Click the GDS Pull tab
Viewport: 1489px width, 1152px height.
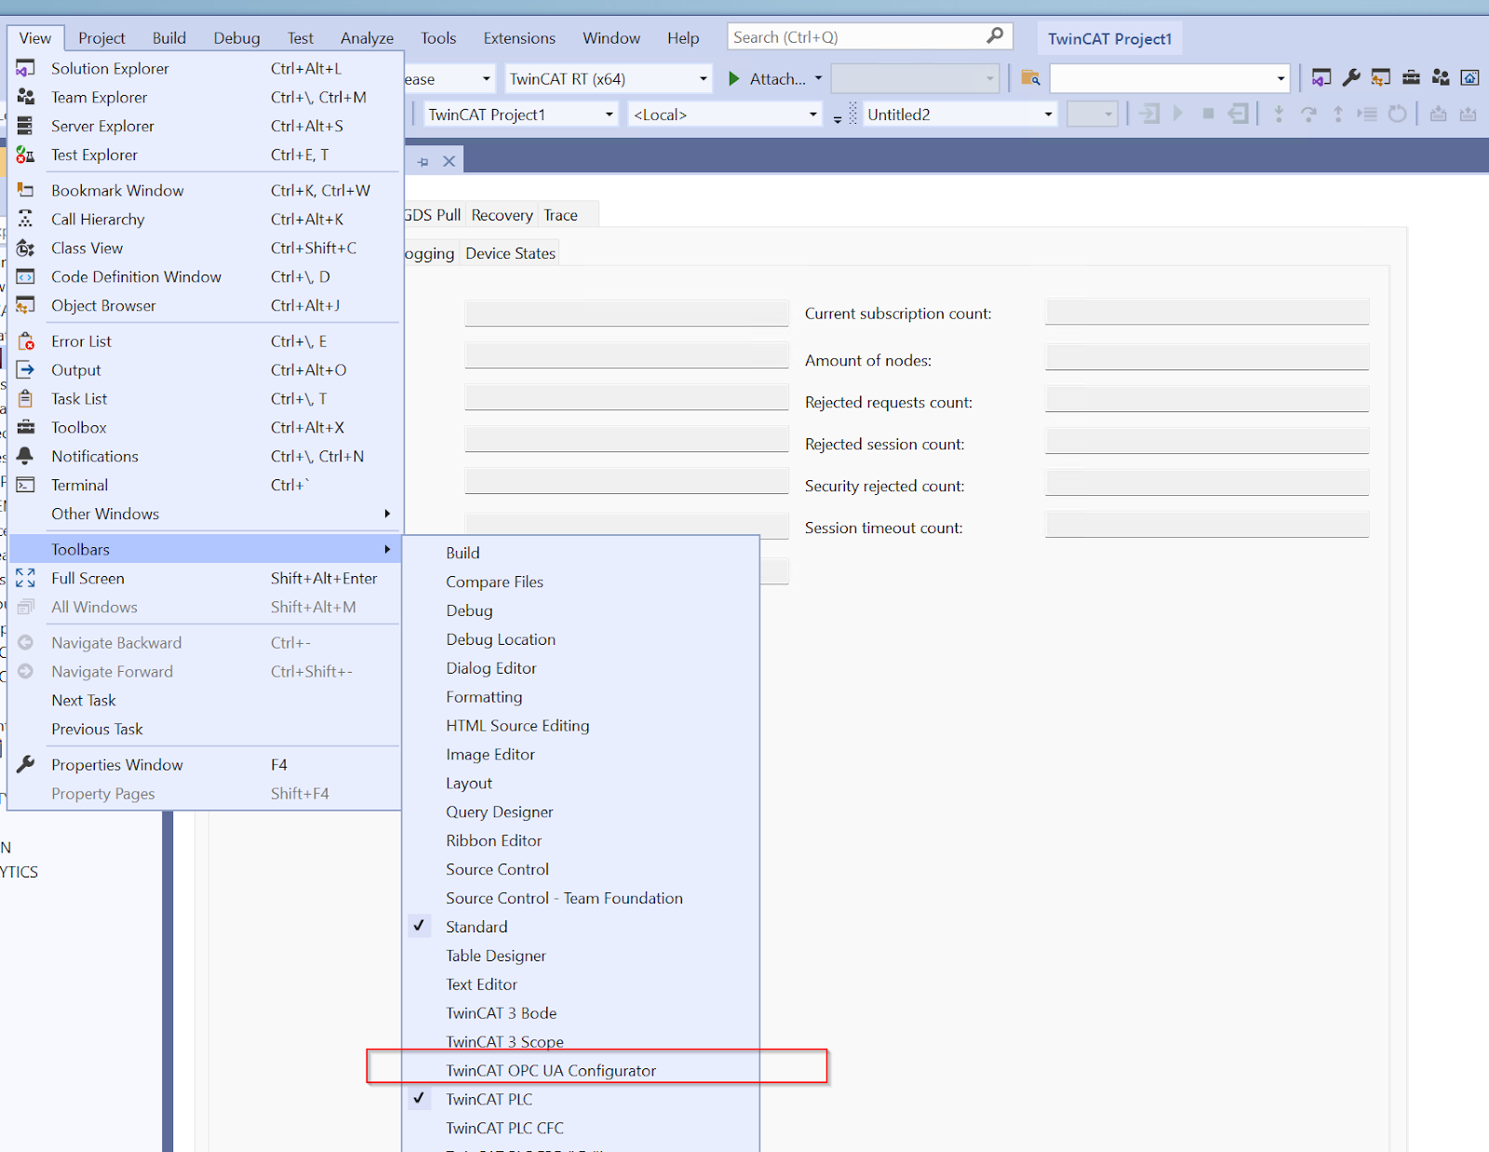point(433,215)
